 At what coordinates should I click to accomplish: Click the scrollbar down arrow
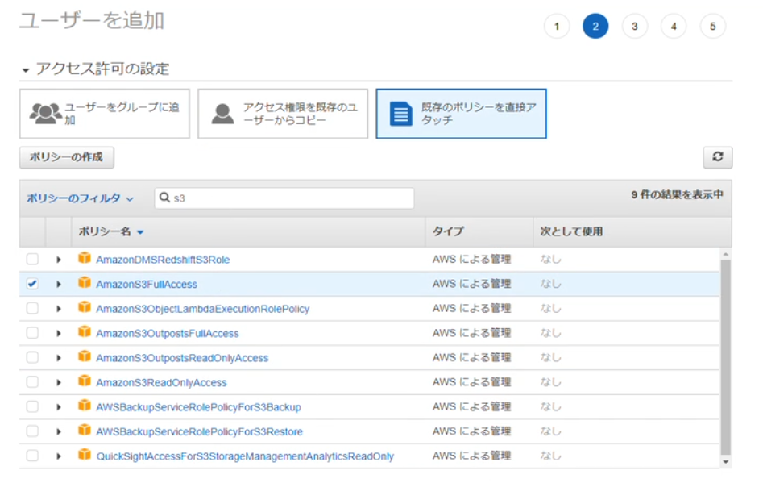tap(725, 461)
